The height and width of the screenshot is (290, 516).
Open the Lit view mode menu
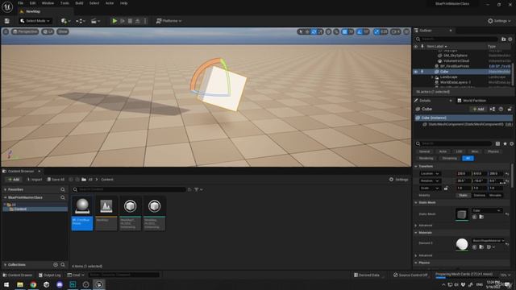coord(48,31)
